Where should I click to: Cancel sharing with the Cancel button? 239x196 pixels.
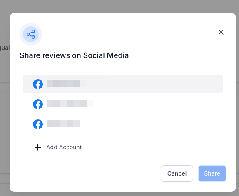(x=177, y=173)
